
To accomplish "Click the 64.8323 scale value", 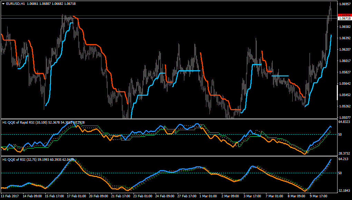I will [x=344, y=122].
